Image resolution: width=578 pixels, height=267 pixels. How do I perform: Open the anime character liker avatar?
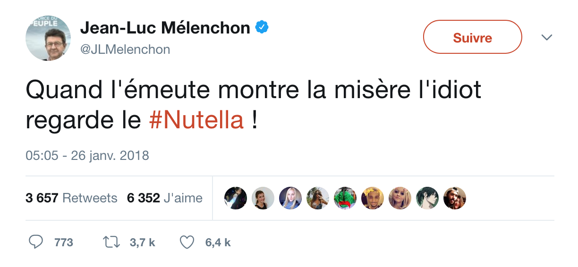428,198
